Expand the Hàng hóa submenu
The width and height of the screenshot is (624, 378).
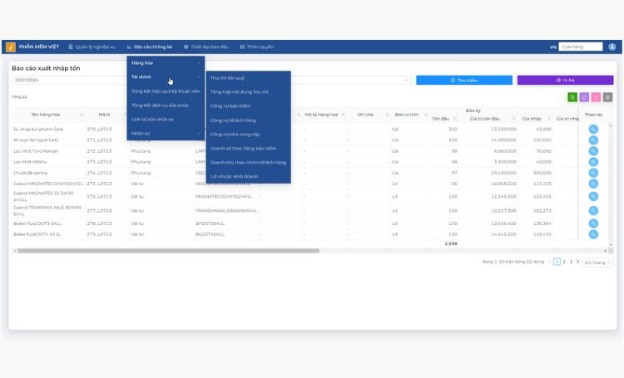pos(166,63)
